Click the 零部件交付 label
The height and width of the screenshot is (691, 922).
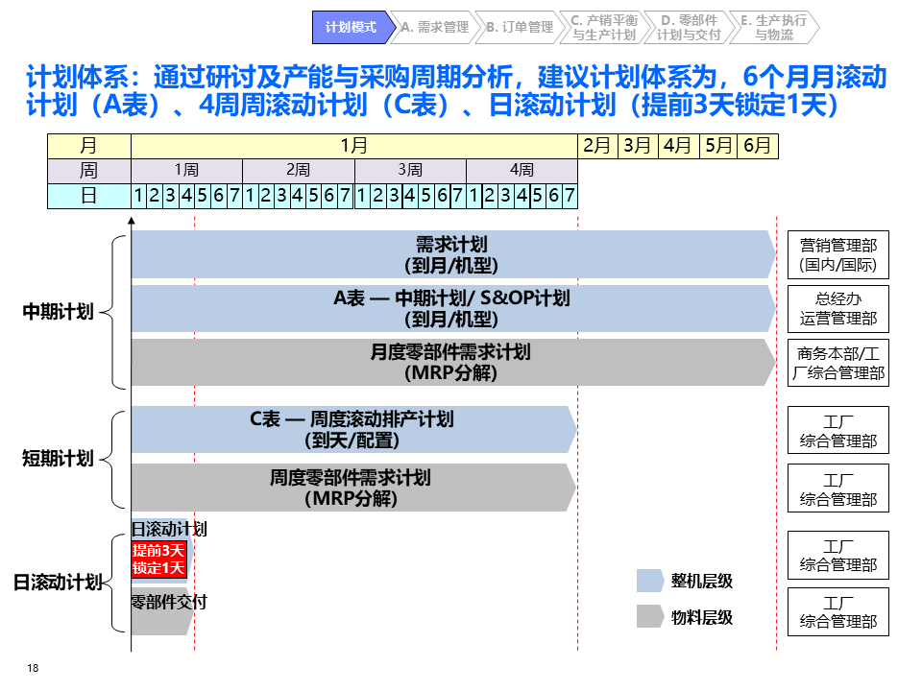(169, 602)
